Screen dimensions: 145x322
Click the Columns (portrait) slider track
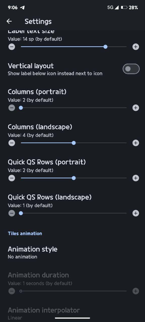pyautogui.click(x=74, y=108)
